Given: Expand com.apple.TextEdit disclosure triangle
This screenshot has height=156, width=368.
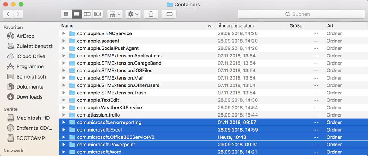Looking at the screenshot, I should 64,100.
